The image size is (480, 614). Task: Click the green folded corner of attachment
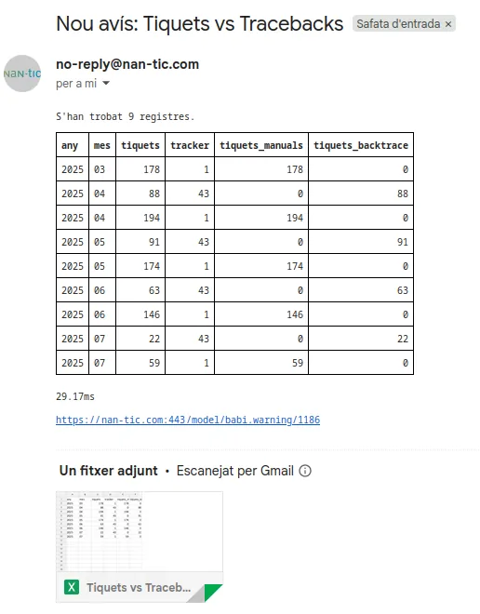(x=213, y=592)
